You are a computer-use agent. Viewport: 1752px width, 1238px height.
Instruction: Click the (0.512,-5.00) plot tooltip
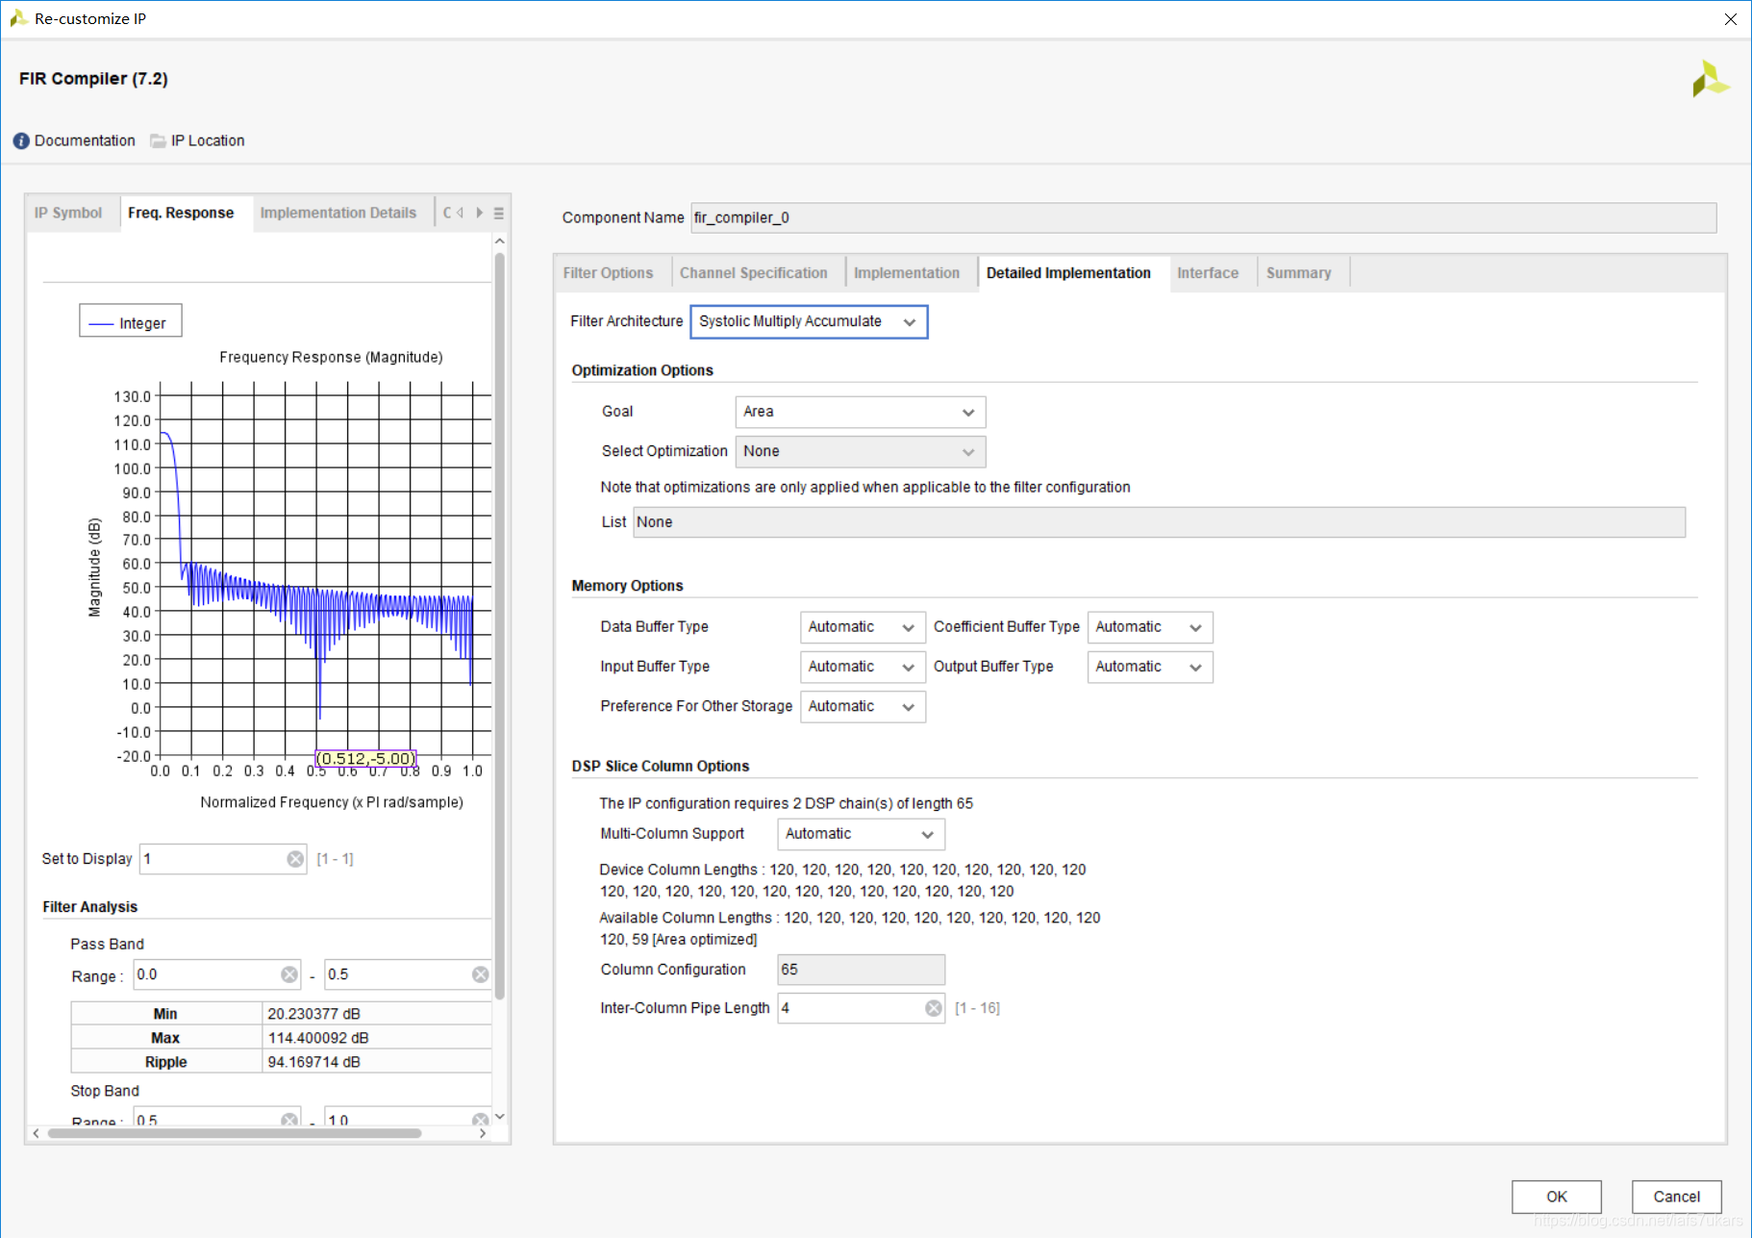366,759
